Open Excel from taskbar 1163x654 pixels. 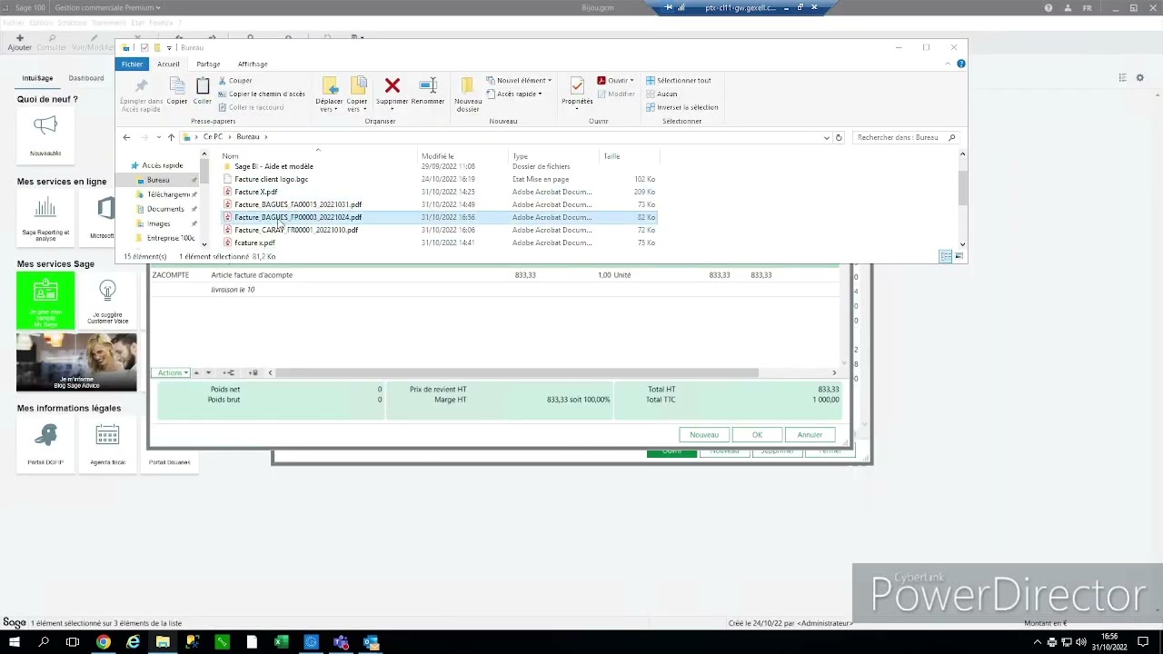coord(281,642)
